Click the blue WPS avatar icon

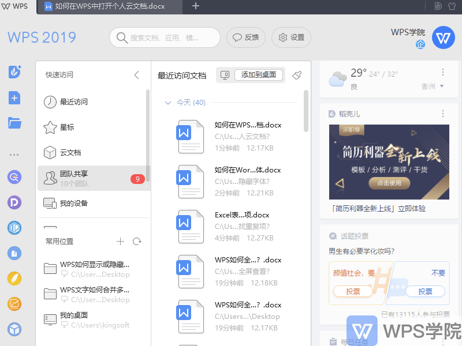[443, 37]
